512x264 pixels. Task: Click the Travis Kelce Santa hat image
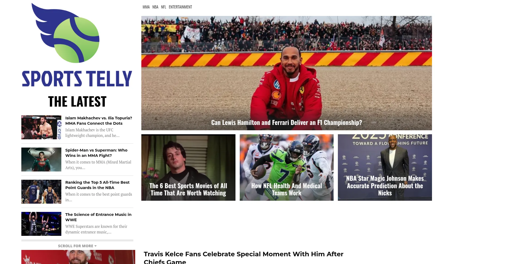[x=78, y=257]
